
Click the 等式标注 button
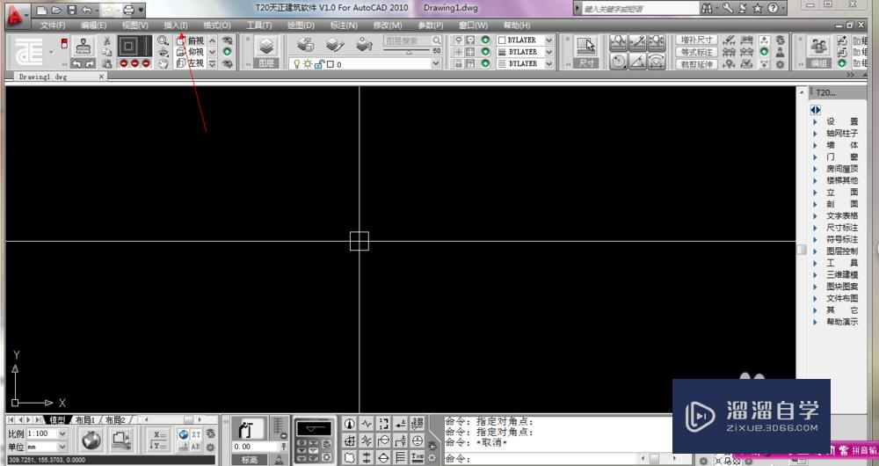(x=697, y=52)
